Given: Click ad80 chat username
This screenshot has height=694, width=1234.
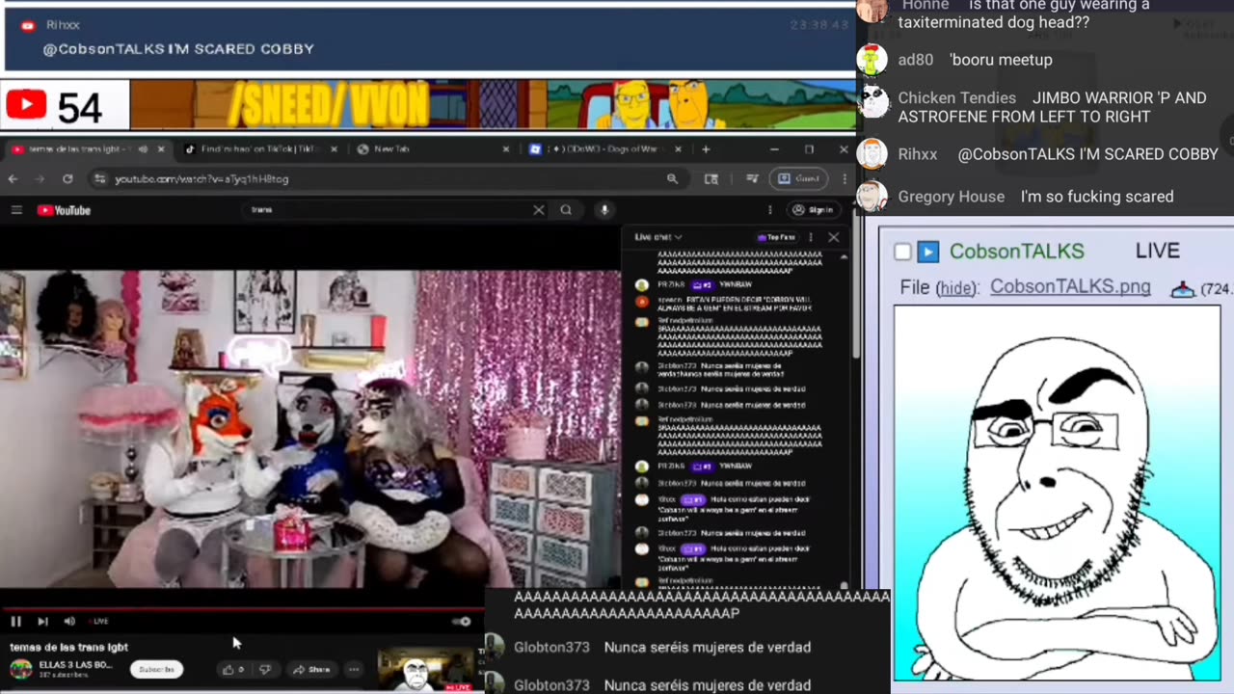Looking at the screenshot, I should coord(915,60).
